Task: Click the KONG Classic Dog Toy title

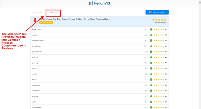Action: click(x=75, y=19)
